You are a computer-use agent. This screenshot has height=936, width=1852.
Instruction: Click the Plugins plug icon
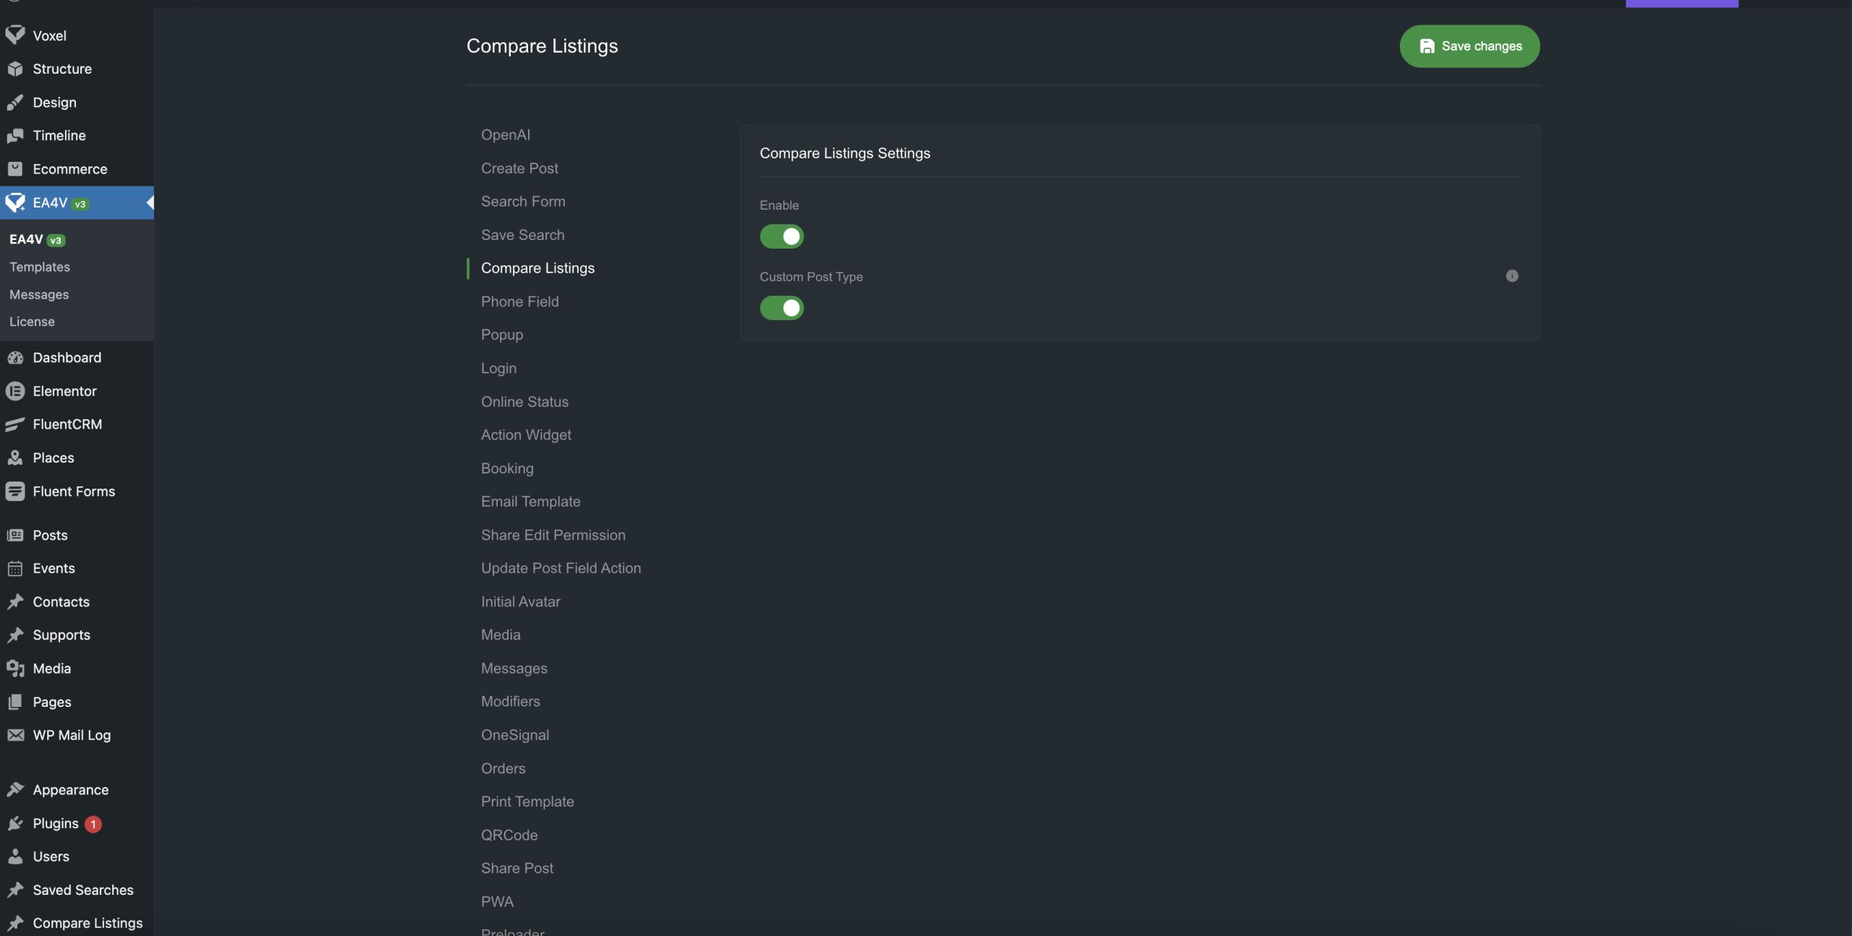15,823
